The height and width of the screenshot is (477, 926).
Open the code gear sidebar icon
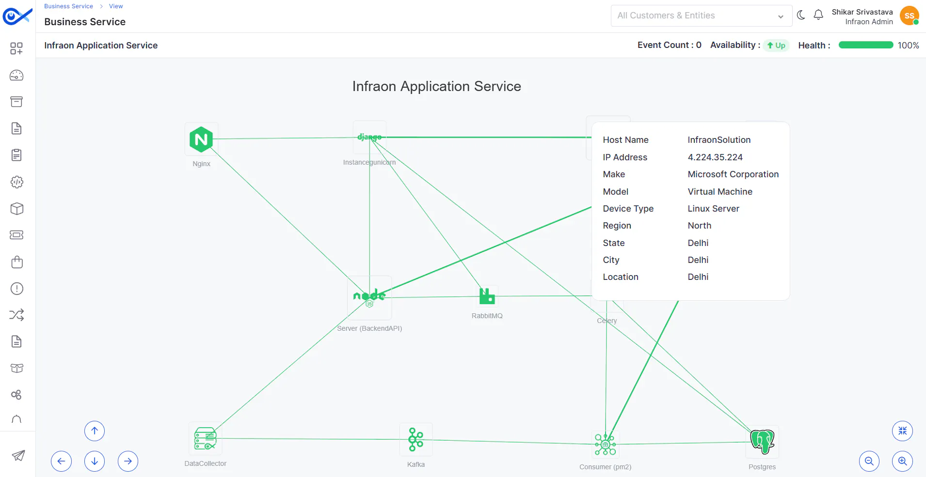16,182
